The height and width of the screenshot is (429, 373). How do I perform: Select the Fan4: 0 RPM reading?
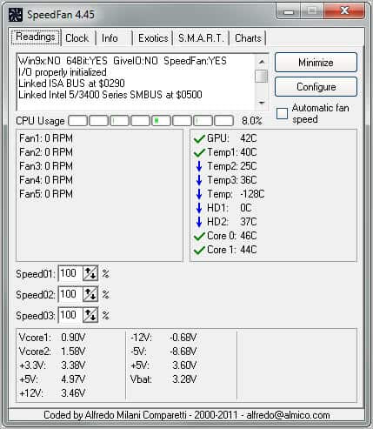tap(46, 180)
